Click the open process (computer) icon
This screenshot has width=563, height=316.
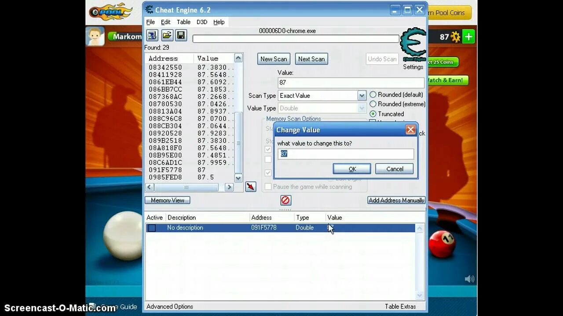tap(152, 35)
